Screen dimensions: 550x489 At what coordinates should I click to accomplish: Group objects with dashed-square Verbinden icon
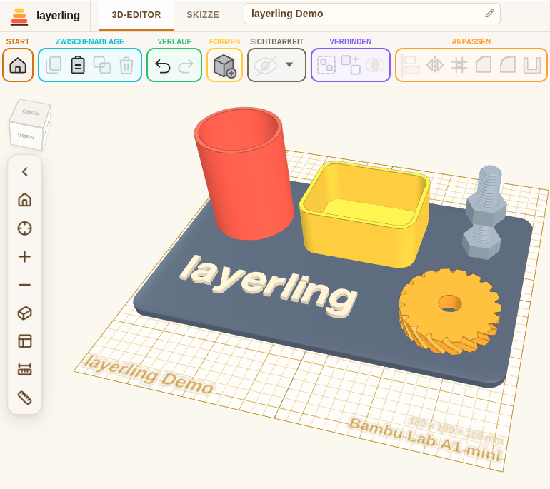(x=326, y=65)
